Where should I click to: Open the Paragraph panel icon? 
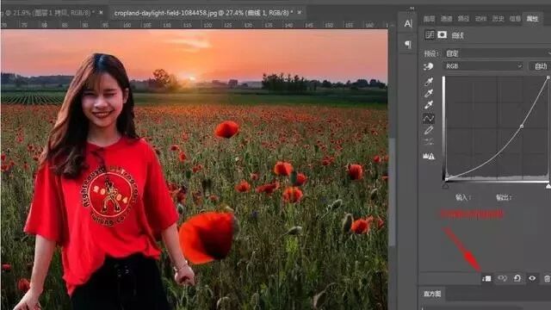click(x=407, y=44)
